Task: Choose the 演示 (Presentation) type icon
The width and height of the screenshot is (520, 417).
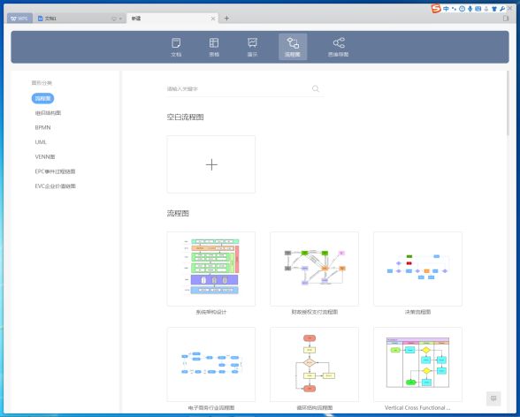Action: [x=252, y=47]
